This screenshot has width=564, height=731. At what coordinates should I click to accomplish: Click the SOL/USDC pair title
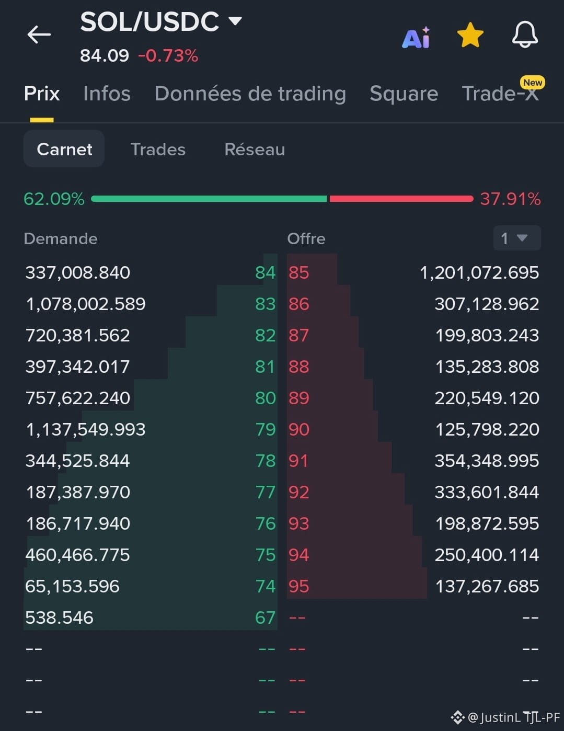149,21
